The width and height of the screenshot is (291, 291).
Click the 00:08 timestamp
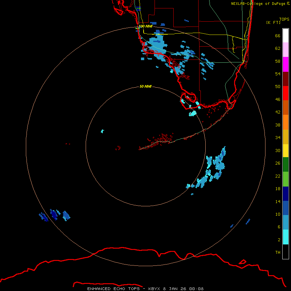[x=196, y=289]
